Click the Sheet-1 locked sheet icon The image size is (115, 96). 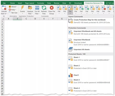tap(70, 59)
